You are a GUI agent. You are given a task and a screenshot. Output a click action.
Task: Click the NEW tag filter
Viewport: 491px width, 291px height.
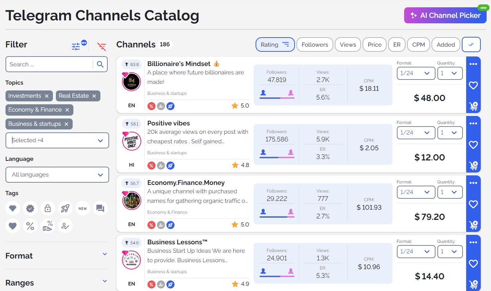tap(83, 208)
